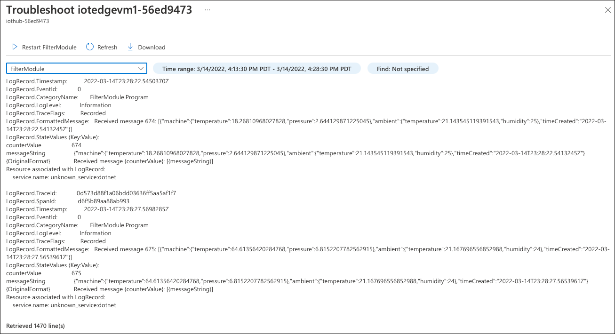Screen dimensions: 615x334
Task: Change the Time range filter pill
Action: pyautogui.click(x=256, y=69)
